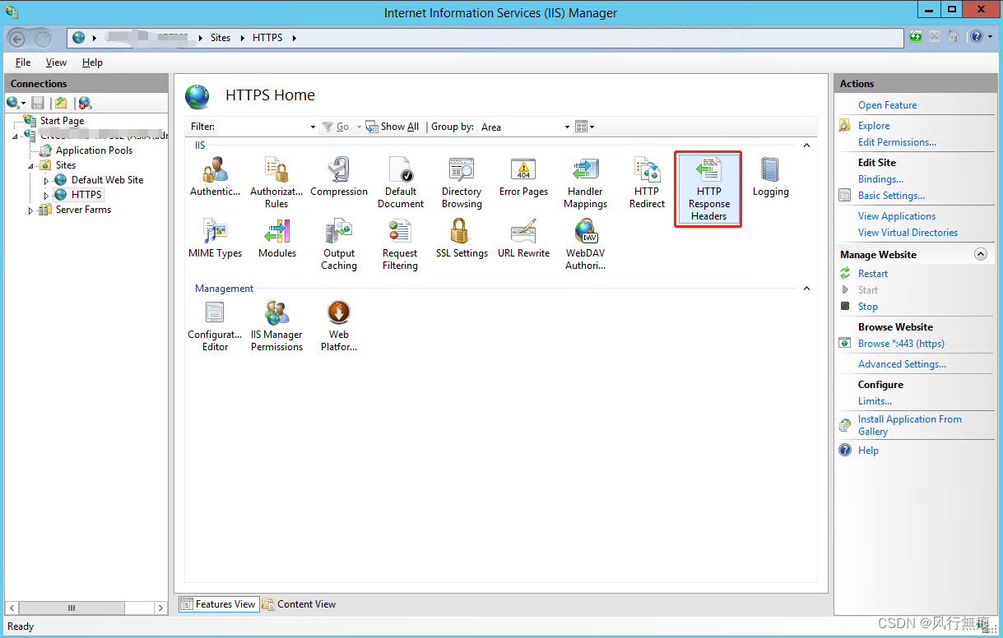Viewport: 1003px width, 638px height.
Task: Open Request Filtering feature
Action: (400, 244)
